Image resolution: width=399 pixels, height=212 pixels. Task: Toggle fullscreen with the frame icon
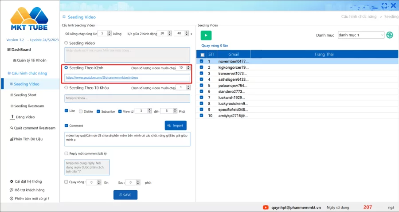pyautogui.click(x=384, y=6)
